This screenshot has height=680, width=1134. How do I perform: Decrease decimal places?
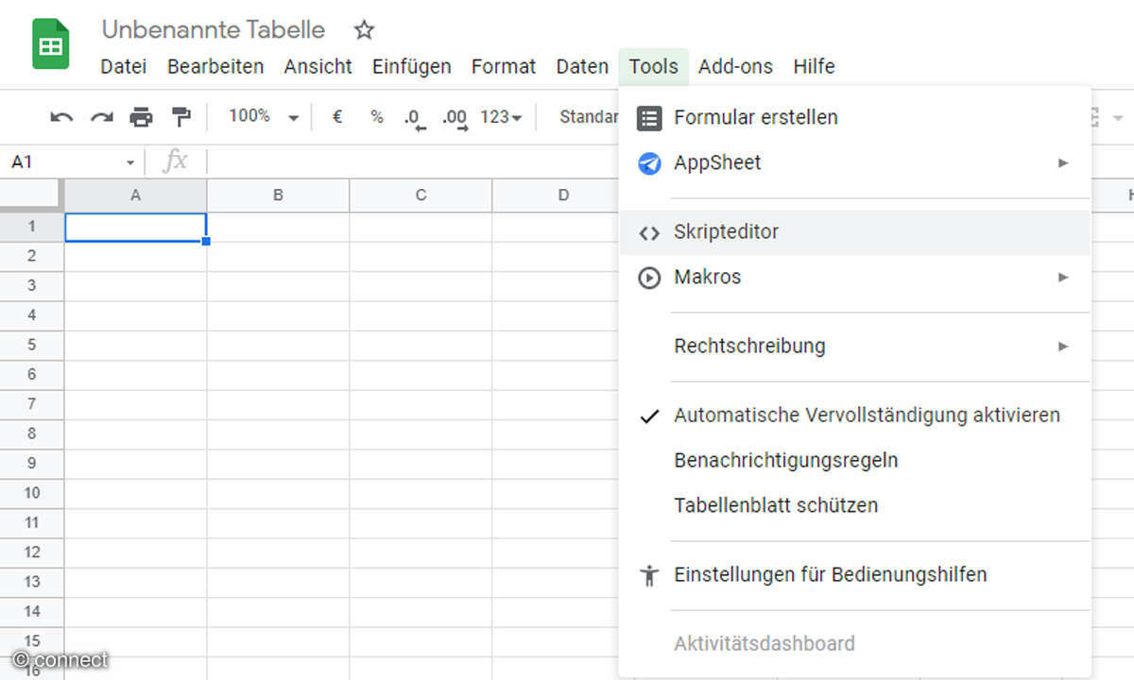coord(414,118)
